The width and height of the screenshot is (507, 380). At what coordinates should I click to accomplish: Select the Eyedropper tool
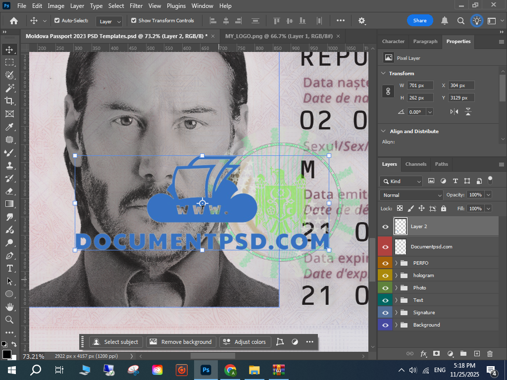tap(9, 127)
